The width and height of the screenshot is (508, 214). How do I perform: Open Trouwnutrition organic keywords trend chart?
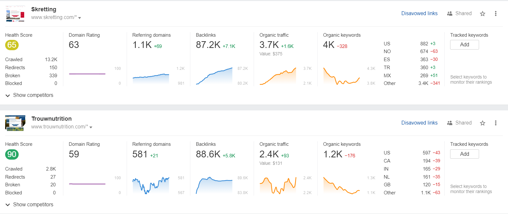341,185
